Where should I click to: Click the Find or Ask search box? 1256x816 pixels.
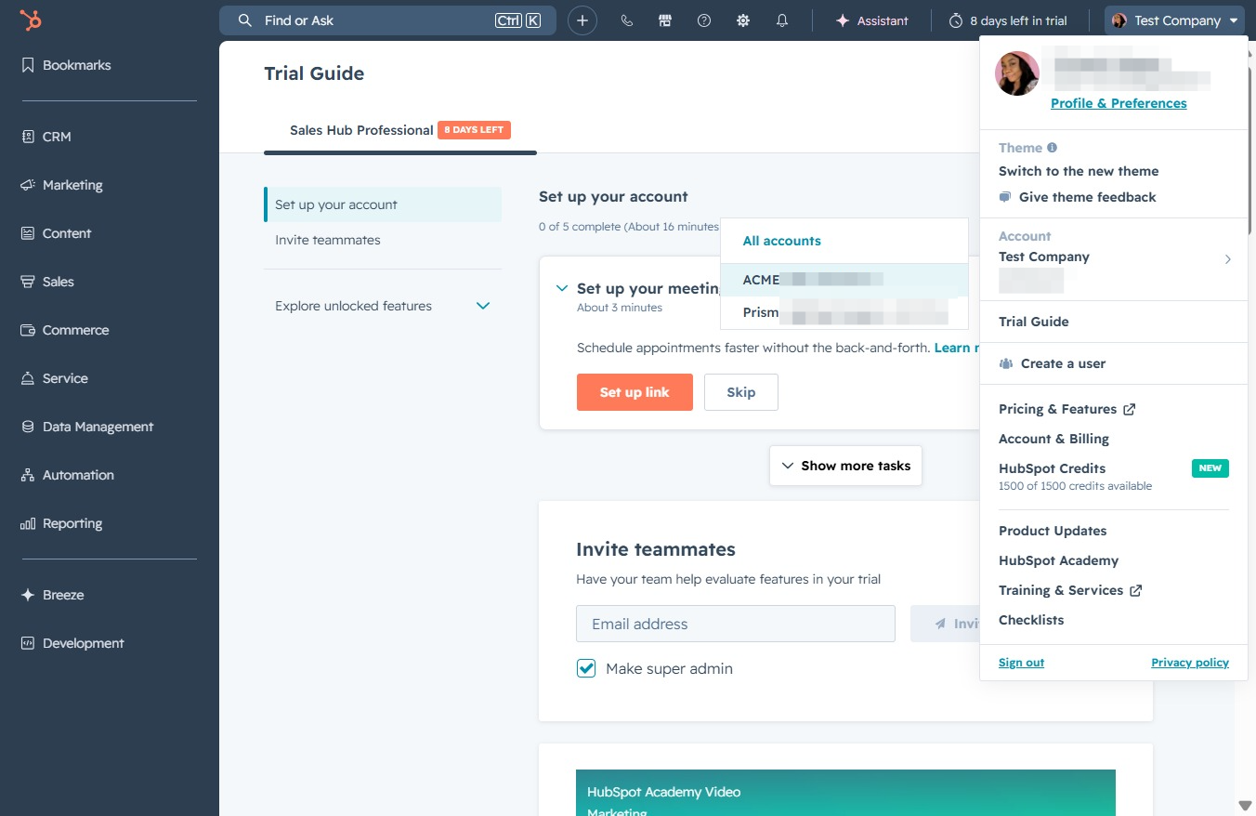pos(387,20)
